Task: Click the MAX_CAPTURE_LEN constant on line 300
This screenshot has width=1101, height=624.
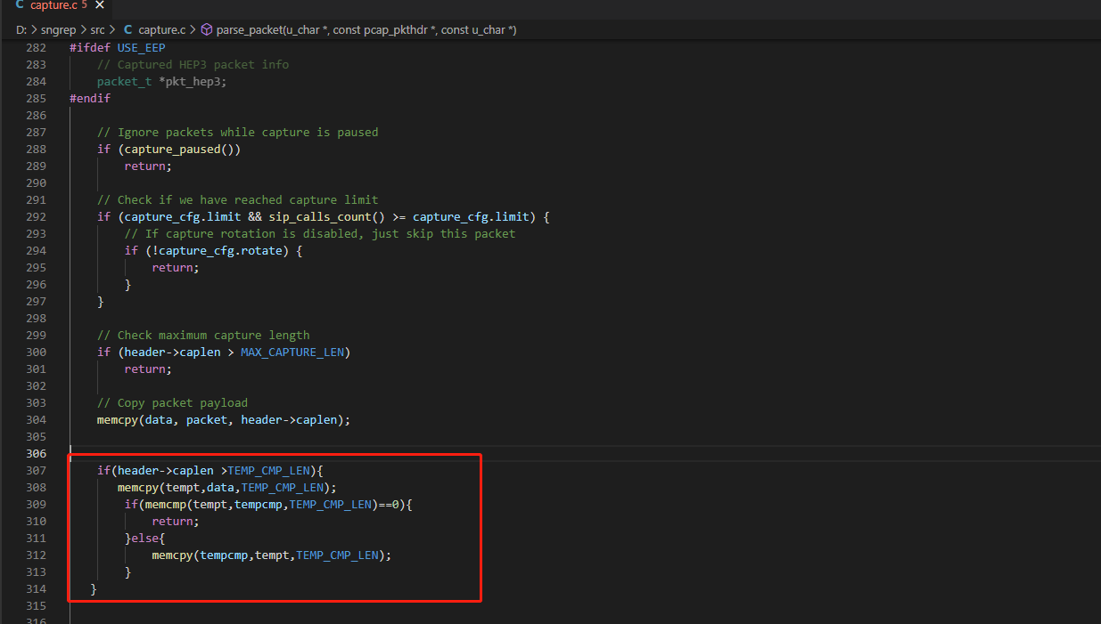Action: (x=292, y=352)
